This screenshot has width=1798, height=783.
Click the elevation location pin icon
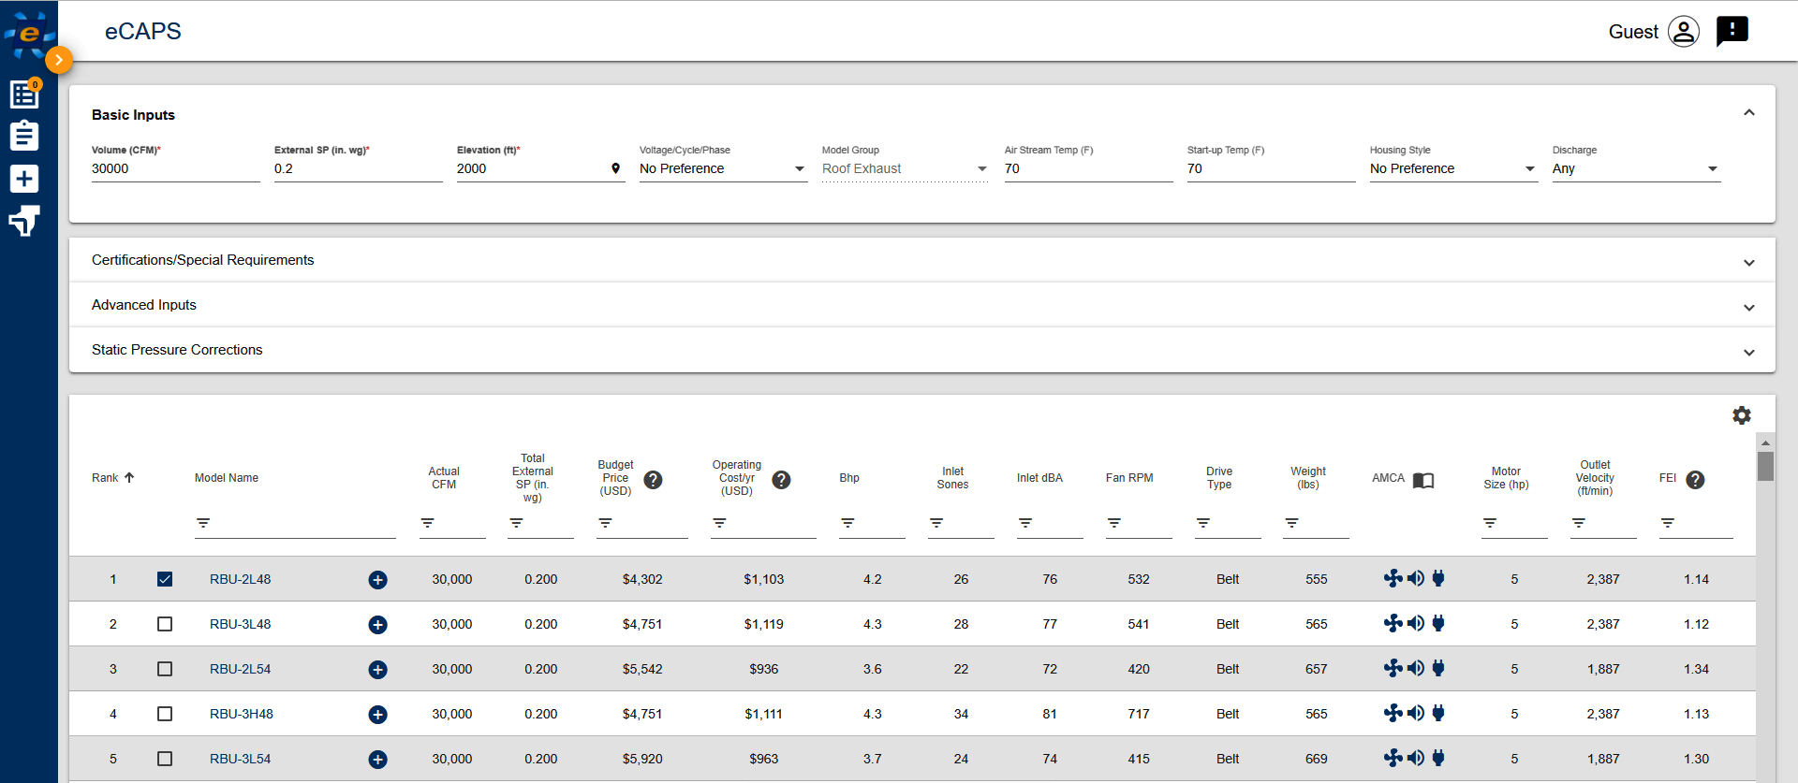[615, 169]
